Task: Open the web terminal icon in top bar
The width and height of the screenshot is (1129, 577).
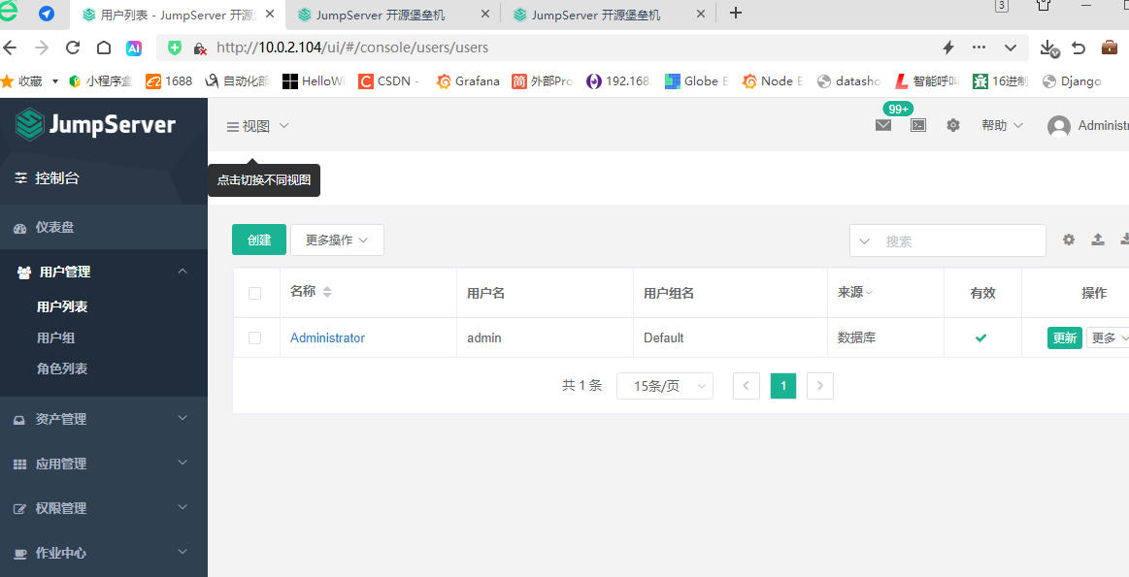Action: click(x=917, y=125)
